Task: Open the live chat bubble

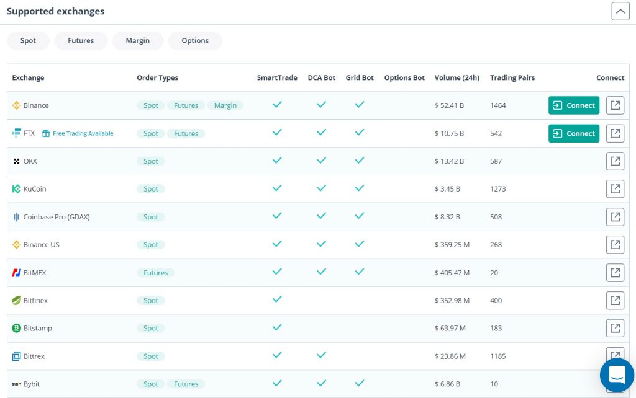Action: (x=616, y=374)
